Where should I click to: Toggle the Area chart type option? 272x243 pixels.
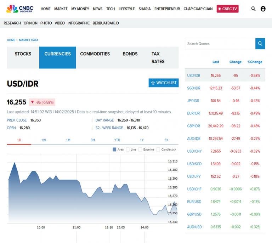tap(114, 149)
